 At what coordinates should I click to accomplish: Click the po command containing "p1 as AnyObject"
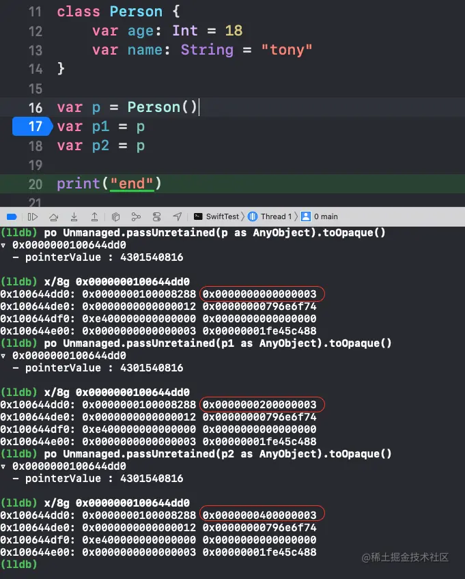[218, 343]
